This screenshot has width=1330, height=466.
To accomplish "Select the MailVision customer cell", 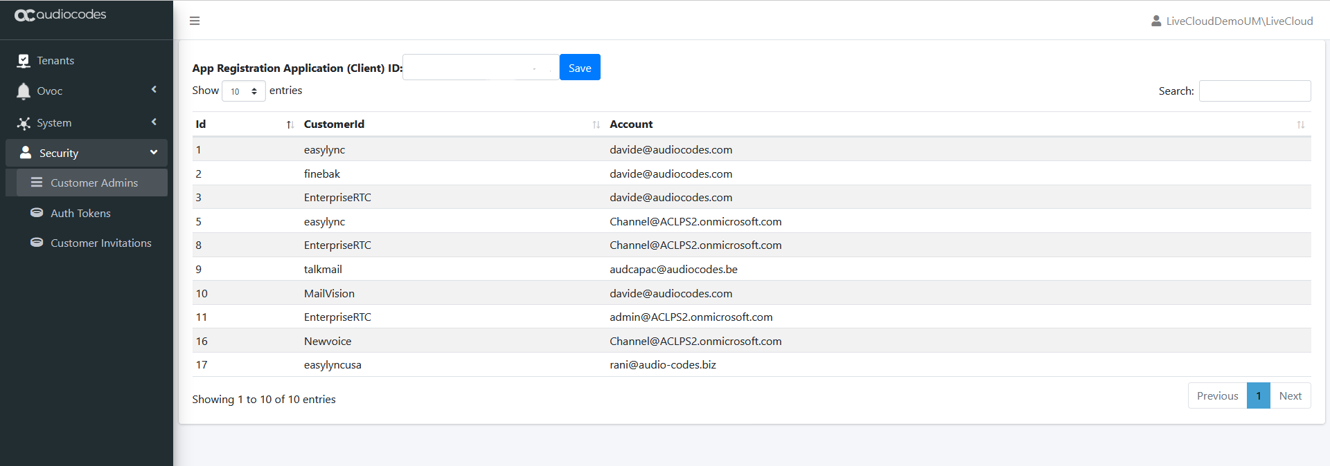I will click(329, 293).
